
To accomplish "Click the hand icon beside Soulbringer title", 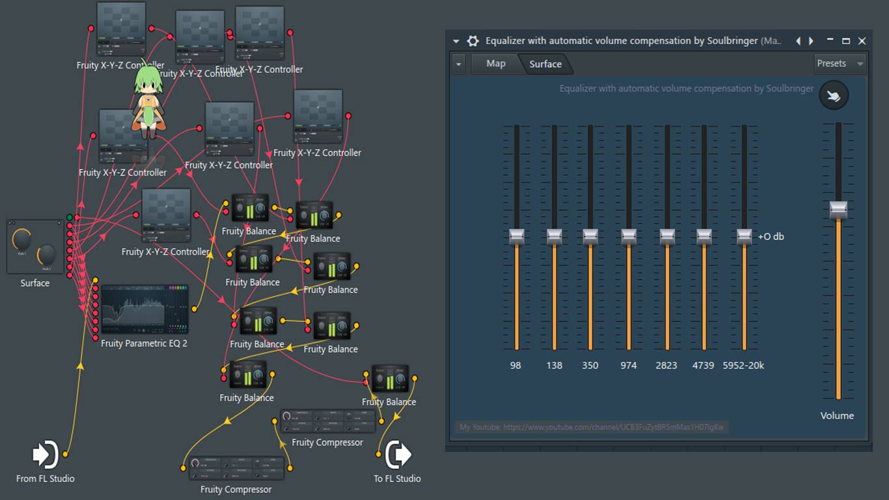I will (x=834, y=96).
